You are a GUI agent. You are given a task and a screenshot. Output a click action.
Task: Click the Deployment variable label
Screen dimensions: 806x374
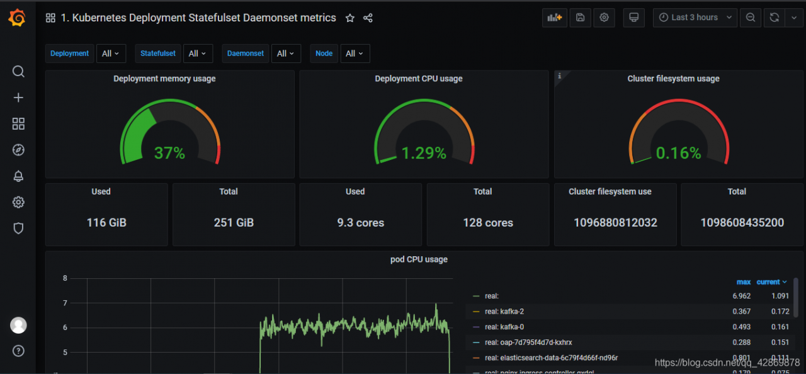coord(69,54)
